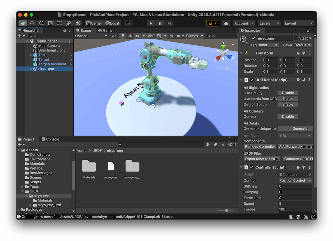Toggle Local handle rotation
333x241 pixels.
113,23
